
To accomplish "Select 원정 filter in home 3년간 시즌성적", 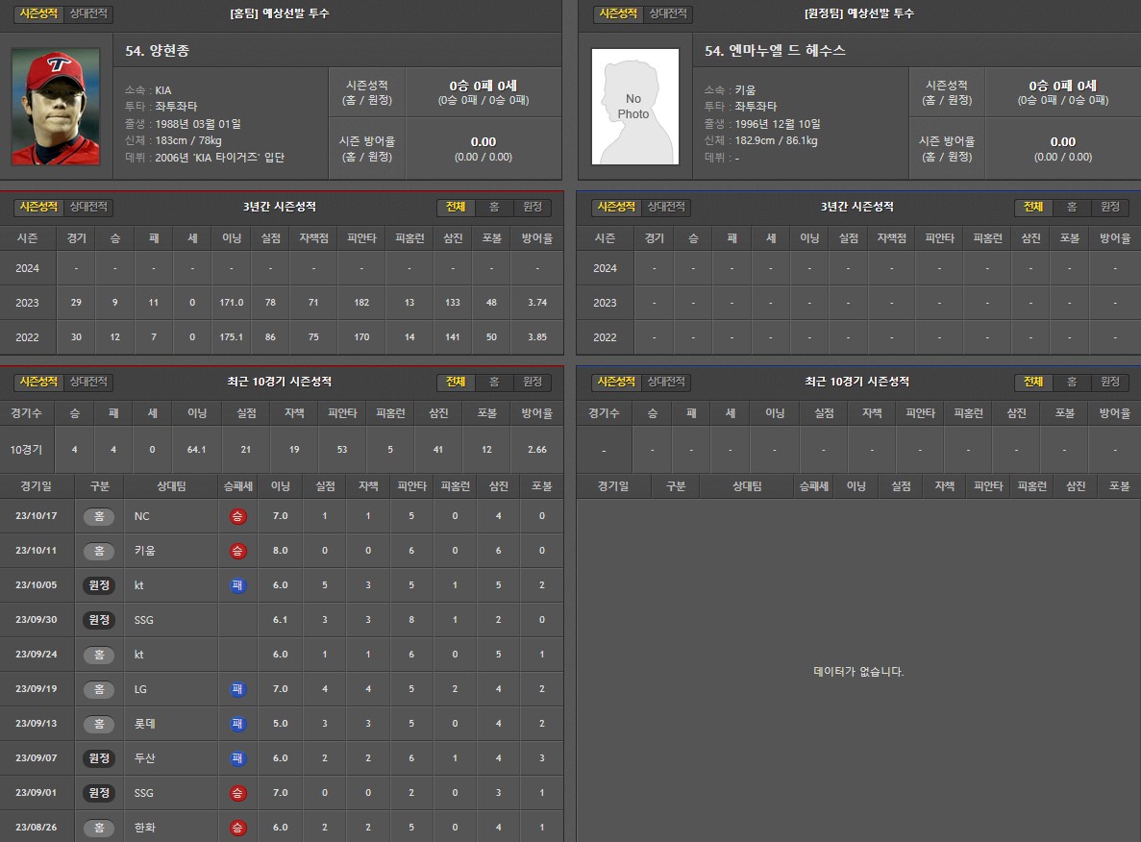I will pyautogui.click(x=533, y=208).
